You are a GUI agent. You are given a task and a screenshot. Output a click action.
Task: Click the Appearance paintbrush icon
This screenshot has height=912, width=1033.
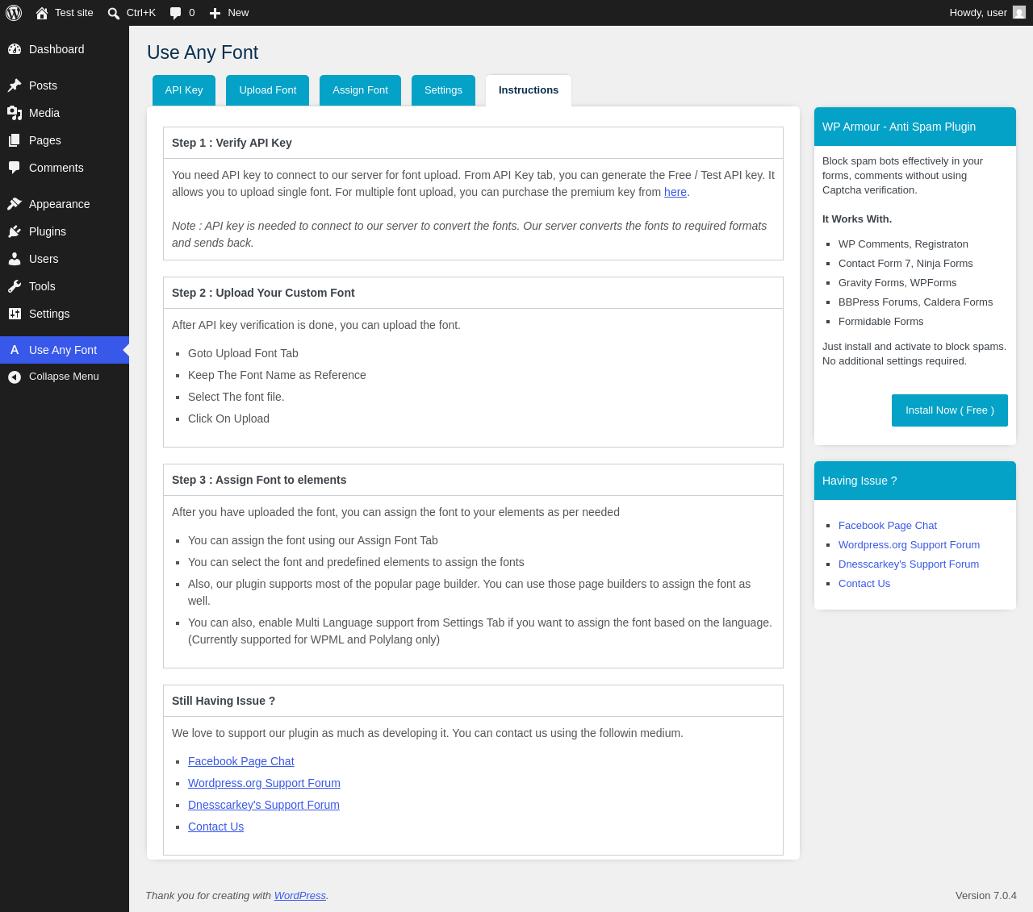[x=15, y=204]
